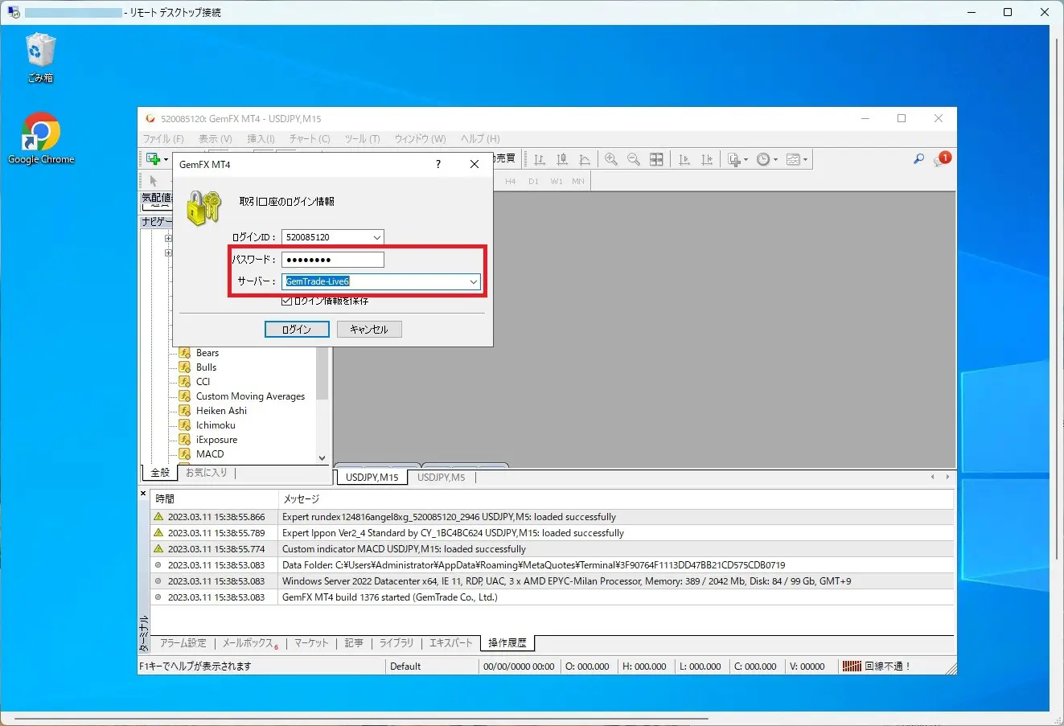This screenshot has height=726, width=1064.
Task: Open the ツール (T) menu
Action: (362, 139)
